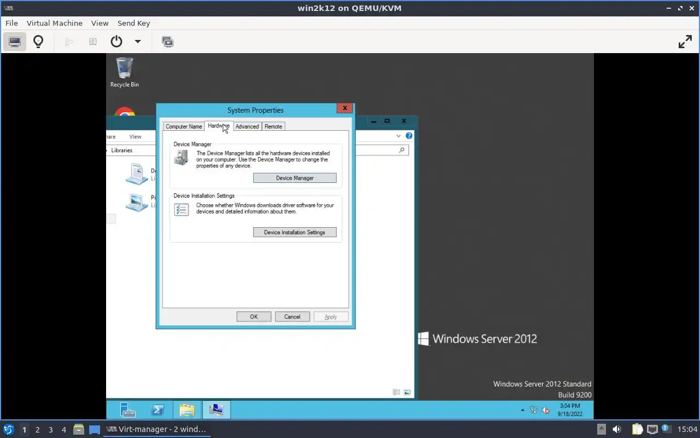
Task: Switch to the Remote tab
Action: click(x=273, y=126)
